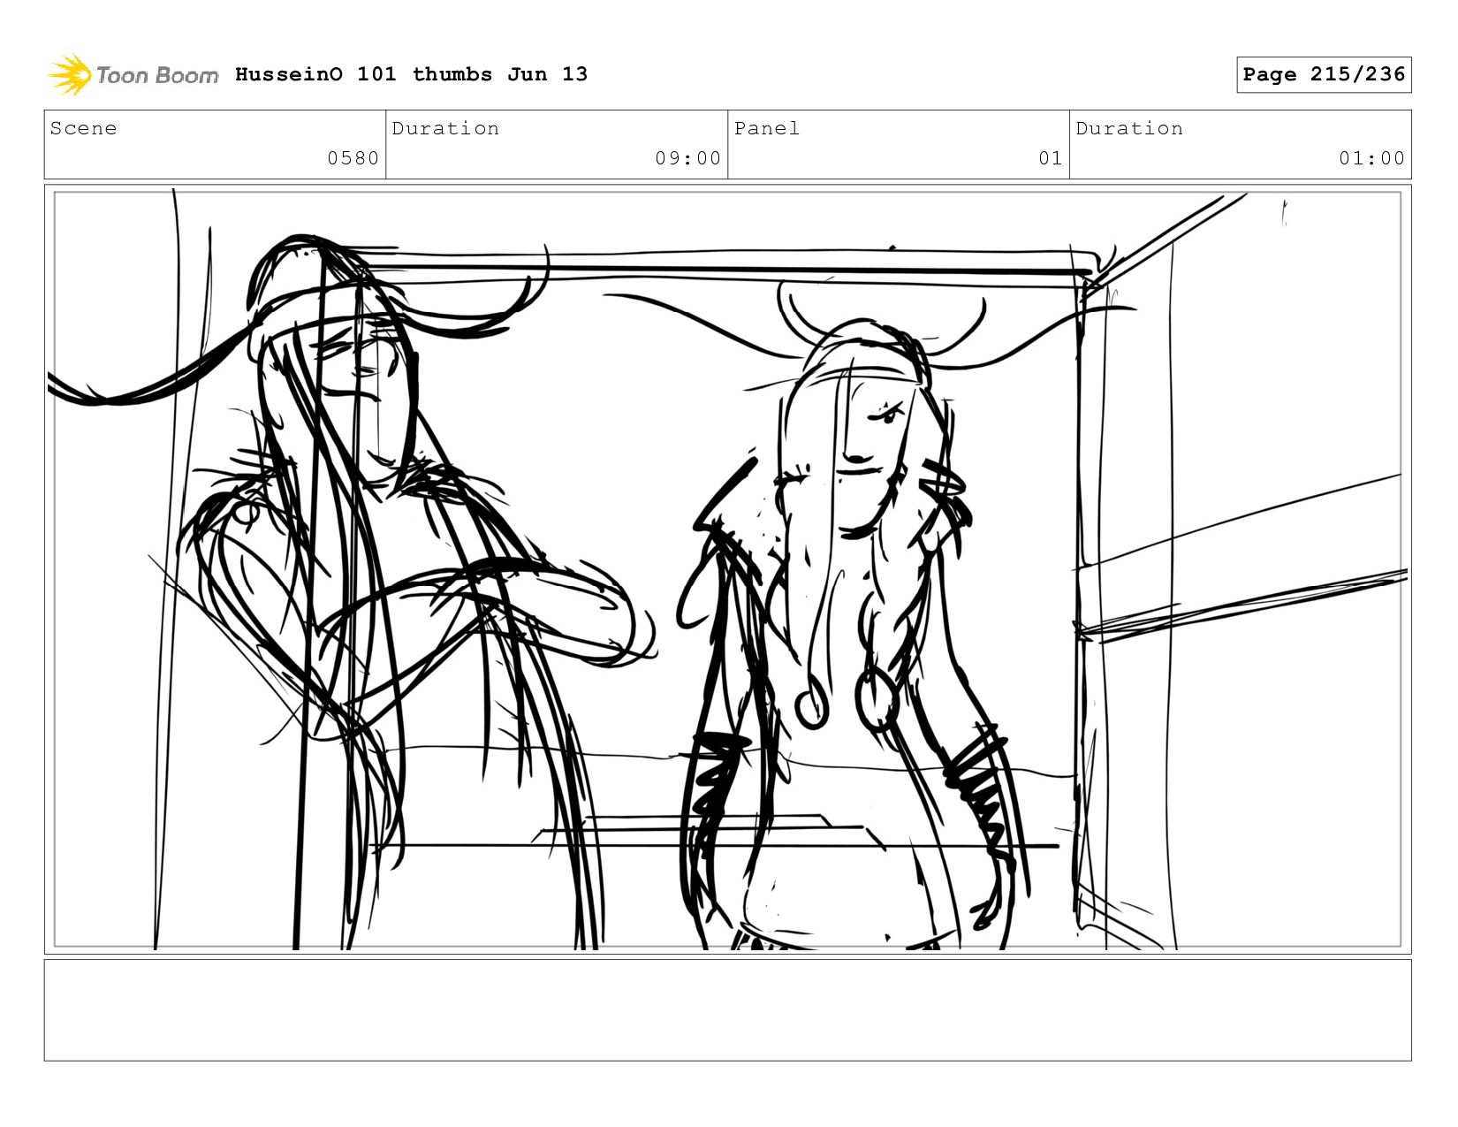This screenshot has height=1127, width=1458.
Task: Click the "Panel" label
Action: point(767,128)
